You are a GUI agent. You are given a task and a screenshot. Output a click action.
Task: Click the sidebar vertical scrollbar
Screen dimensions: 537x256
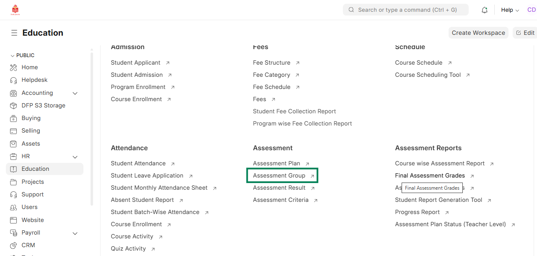pyautogui.click(x=92, y=126)
